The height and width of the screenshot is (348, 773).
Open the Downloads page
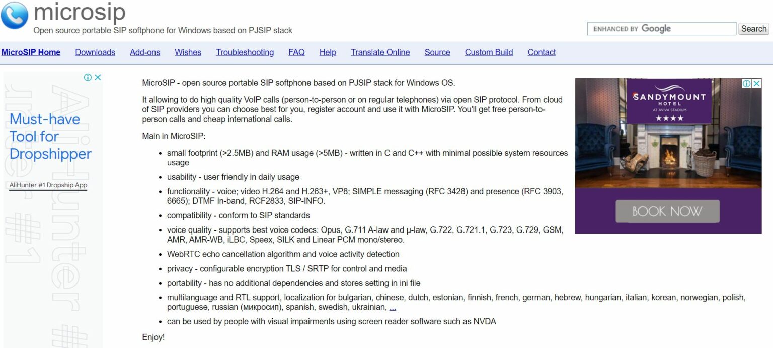pyautogui.click(x=95, y=52)
